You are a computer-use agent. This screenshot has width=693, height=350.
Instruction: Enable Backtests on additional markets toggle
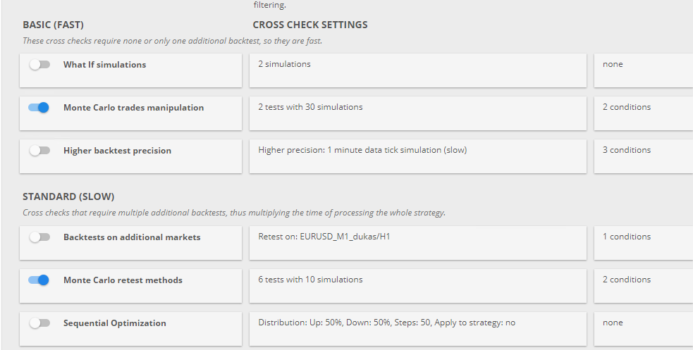(x=39, y=237)
